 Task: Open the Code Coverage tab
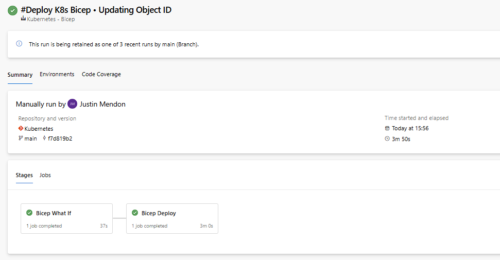tap(101, 74)
